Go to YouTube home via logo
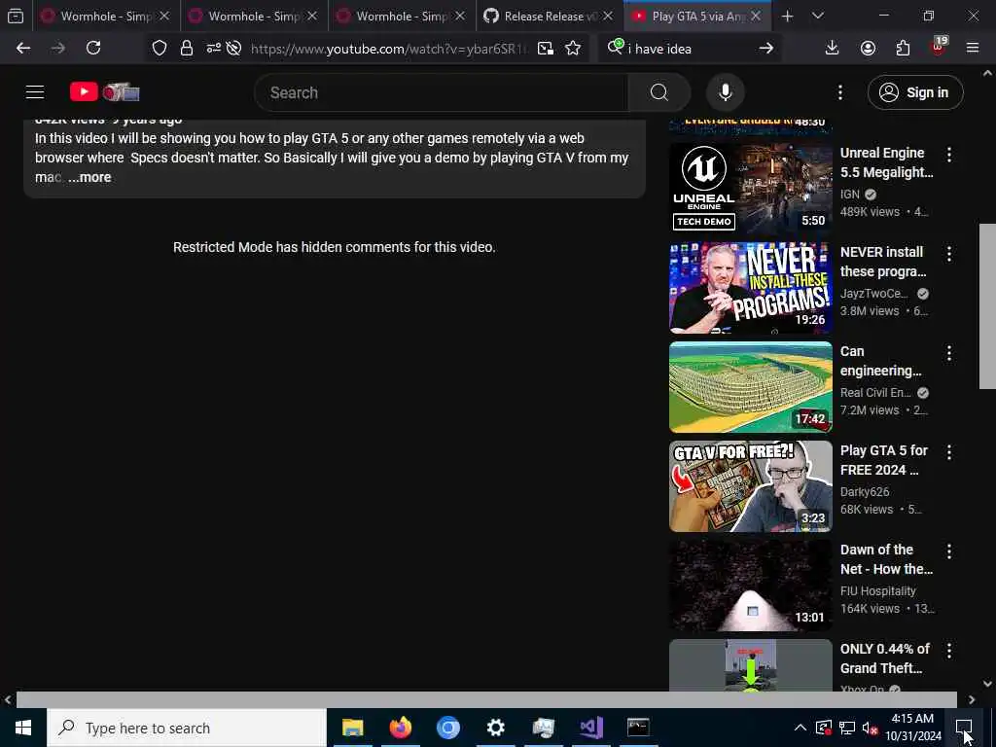This screenshot has width=996, height=747. click(x=104, y=92)
